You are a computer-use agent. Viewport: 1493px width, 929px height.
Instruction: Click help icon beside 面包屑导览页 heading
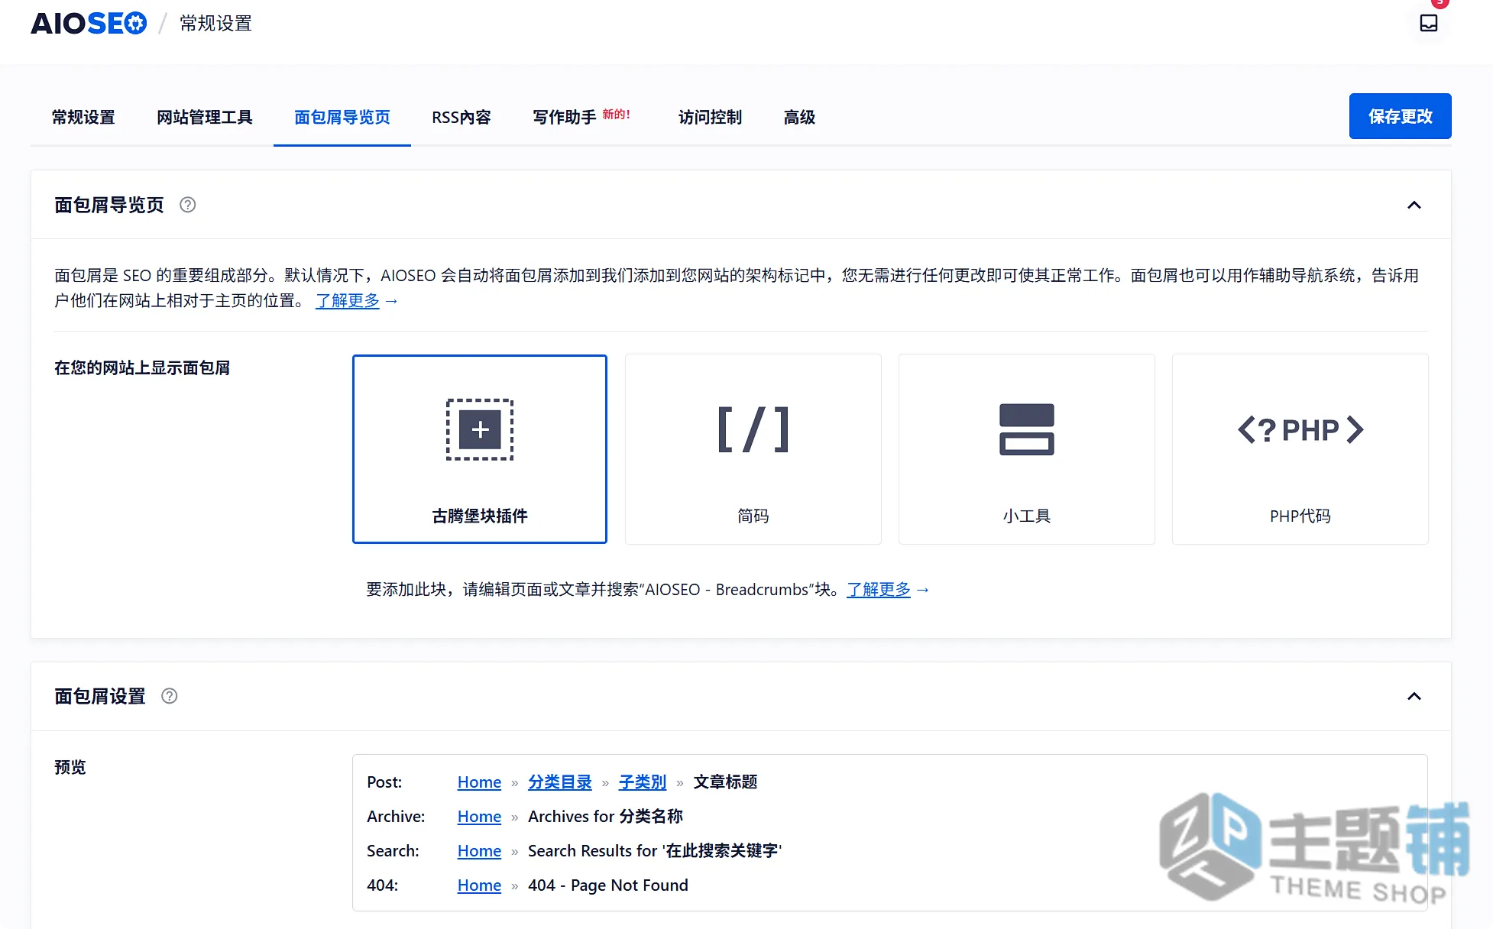tap(187, 205)
